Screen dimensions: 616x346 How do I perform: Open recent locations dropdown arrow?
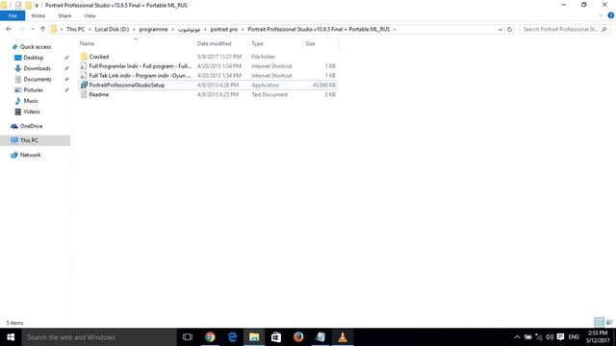pos(33,29)
